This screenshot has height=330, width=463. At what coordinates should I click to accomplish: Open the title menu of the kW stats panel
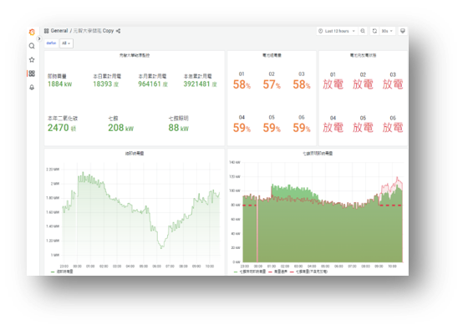click(x=135, y=55)
